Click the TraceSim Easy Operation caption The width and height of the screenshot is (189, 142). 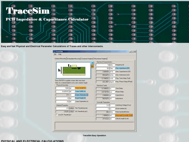click(94, 135)
